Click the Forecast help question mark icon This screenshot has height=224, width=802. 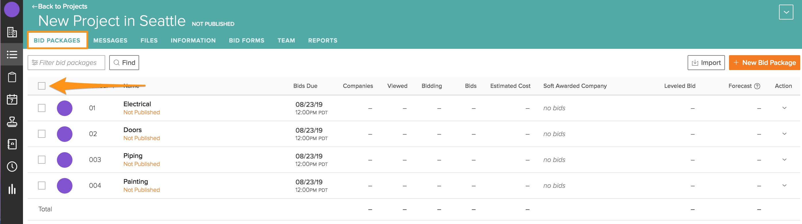click(757, 86)
